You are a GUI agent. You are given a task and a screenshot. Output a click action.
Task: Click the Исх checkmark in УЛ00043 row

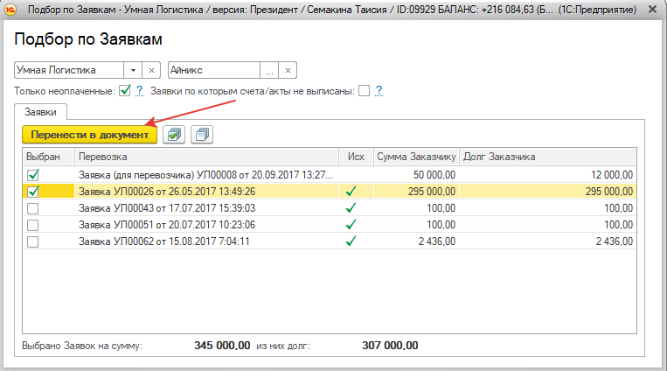pos(351,208)
